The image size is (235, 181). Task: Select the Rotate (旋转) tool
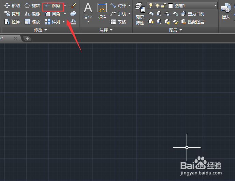tap(32, 6)
